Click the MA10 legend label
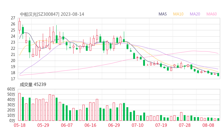The height and width of the screenshot is (132, 223). tap(178, 14)
